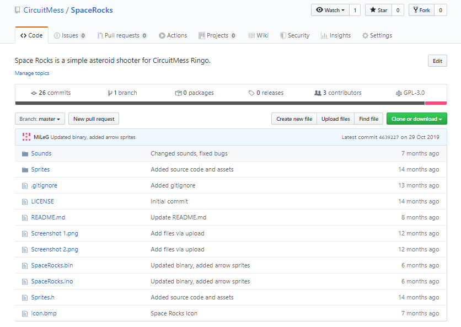Viewport: 461px width, 327px height.
Task: Click the file icon beside SpaceRocks.bin
Action: (x=25, y=266)
